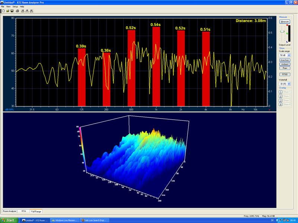298x223 pixels.
Task: Select the Full Range tab
Action: (x=36, y=211)
